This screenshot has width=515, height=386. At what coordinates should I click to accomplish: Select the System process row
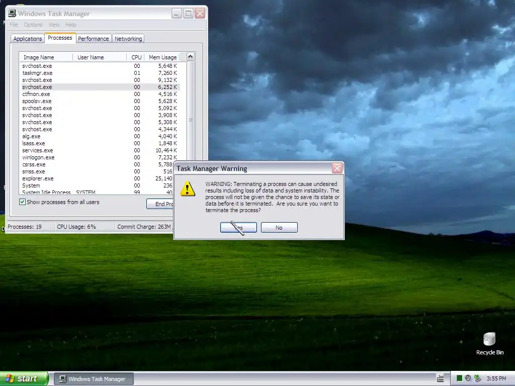(97, 185)
